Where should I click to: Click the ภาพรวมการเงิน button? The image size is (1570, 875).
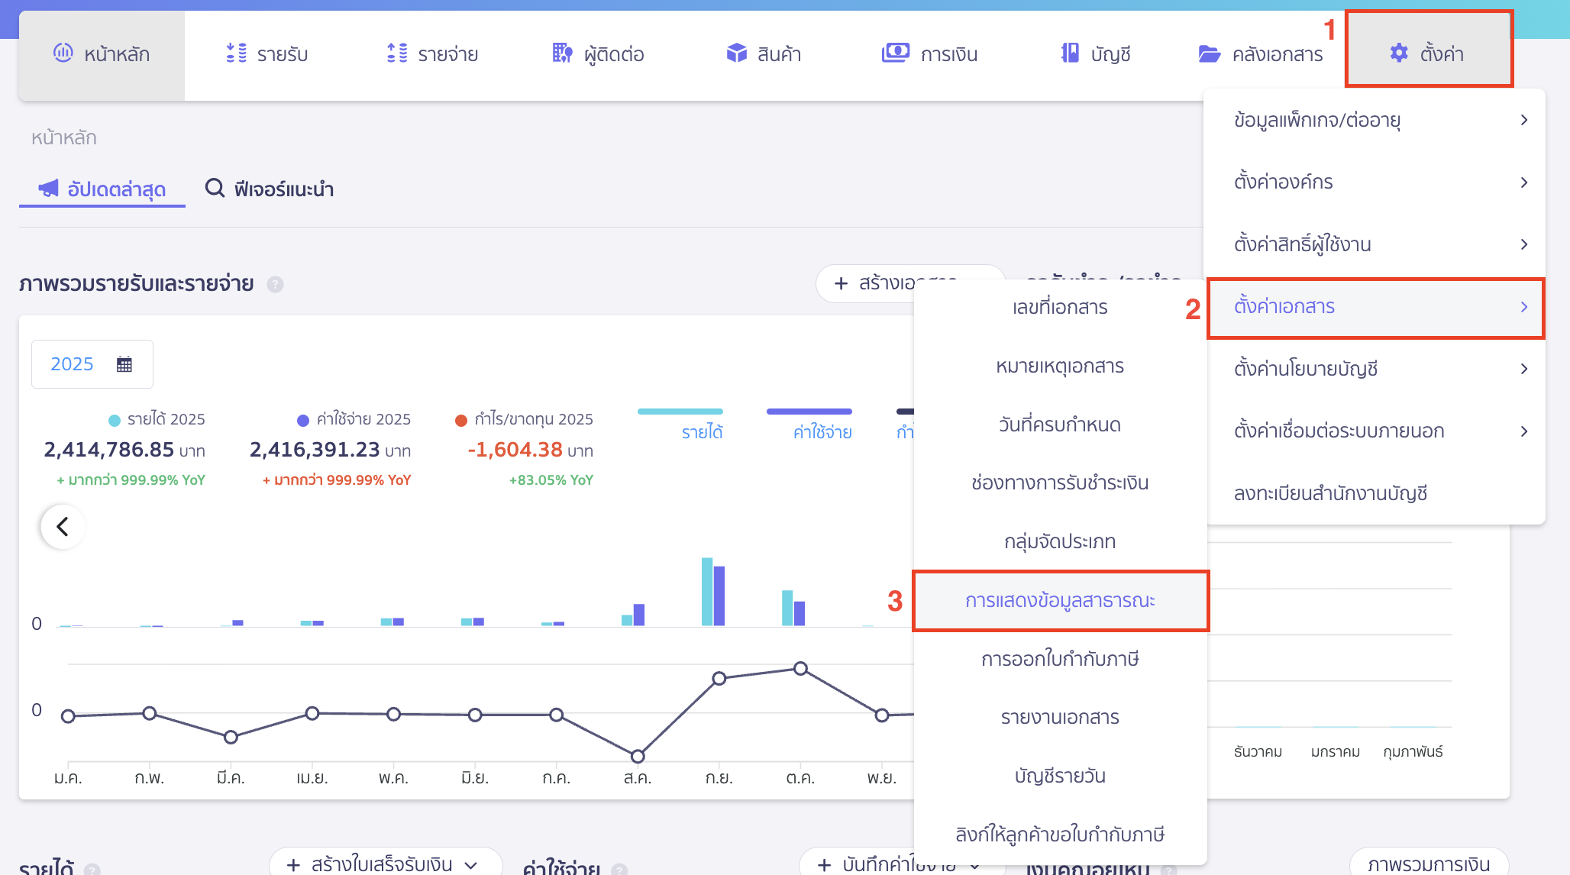(x=1428, y=864)
